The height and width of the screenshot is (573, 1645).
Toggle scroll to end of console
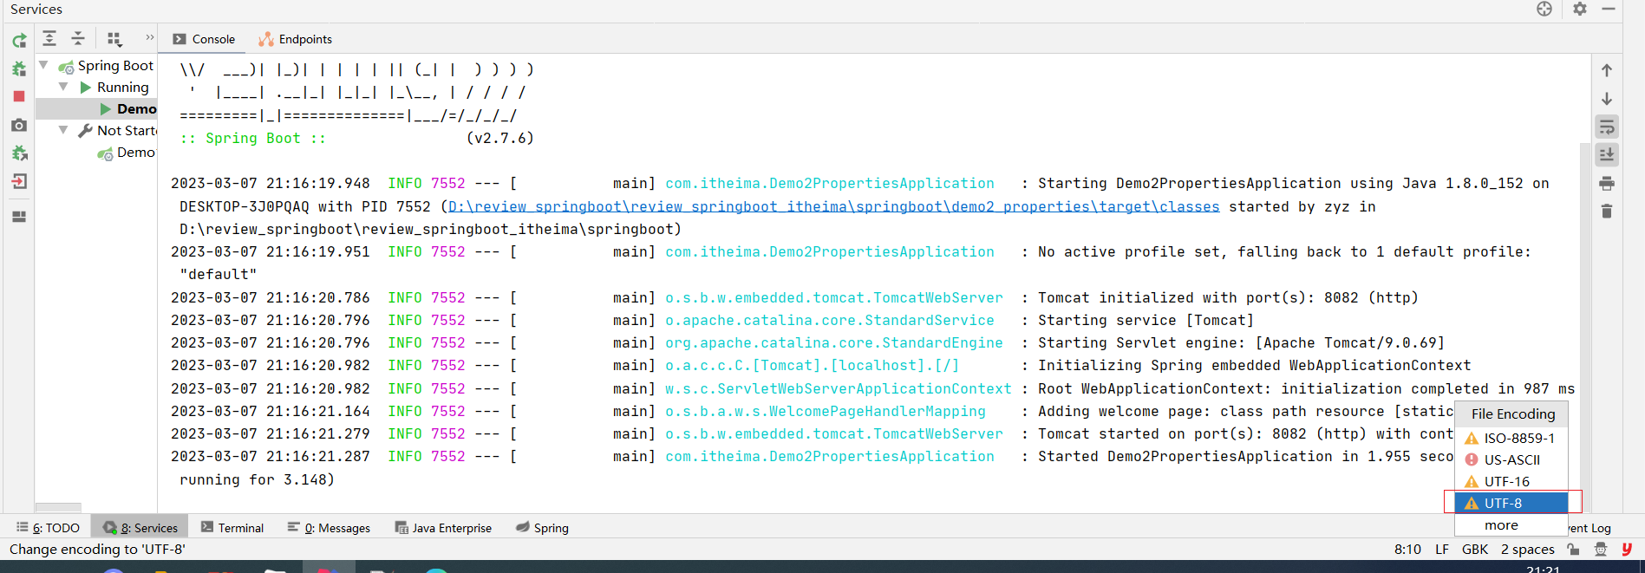1607,155
